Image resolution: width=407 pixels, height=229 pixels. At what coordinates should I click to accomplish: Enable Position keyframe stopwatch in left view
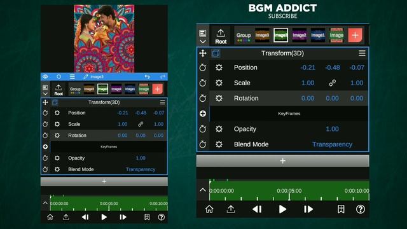point(45,113)
